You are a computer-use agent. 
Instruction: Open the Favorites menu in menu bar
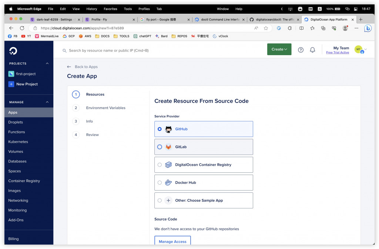110,9
